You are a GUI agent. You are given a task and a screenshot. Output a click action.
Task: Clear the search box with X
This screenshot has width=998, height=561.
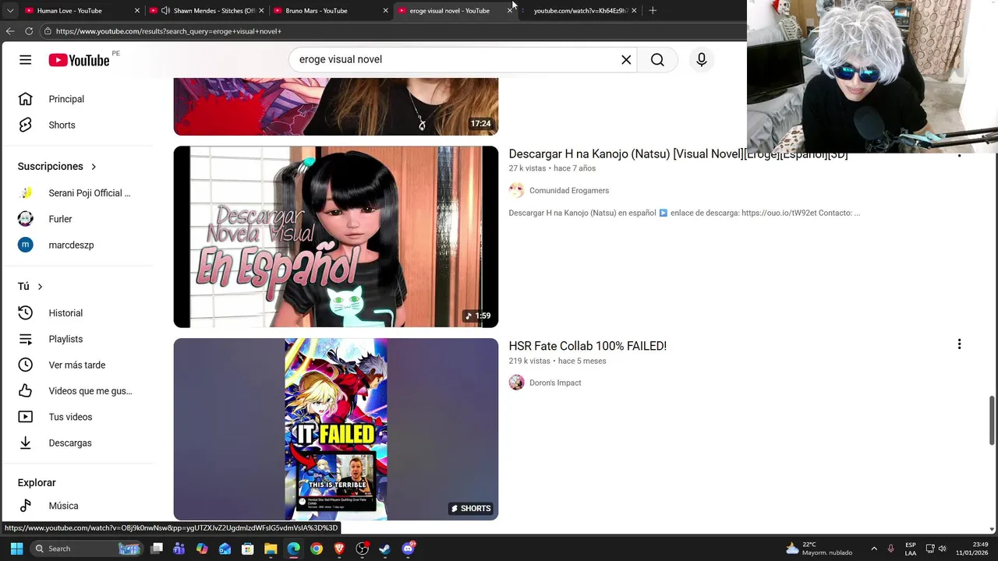[x=626, y=60]
